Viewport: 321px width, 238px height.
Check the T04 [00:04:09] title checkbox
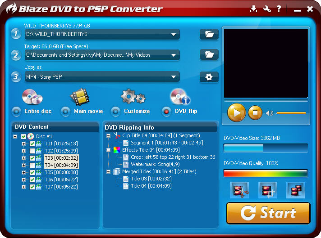pyautogui.click(x=32, y=165)
